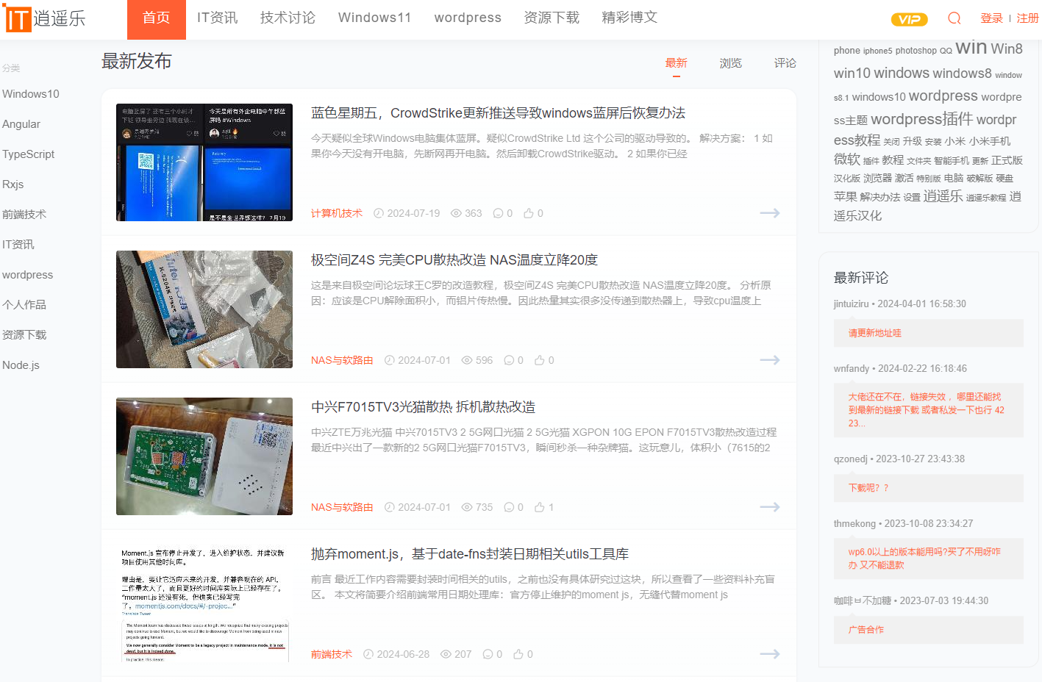
Task: Click comment icon on CrowdStrike article
Action: 498,213
